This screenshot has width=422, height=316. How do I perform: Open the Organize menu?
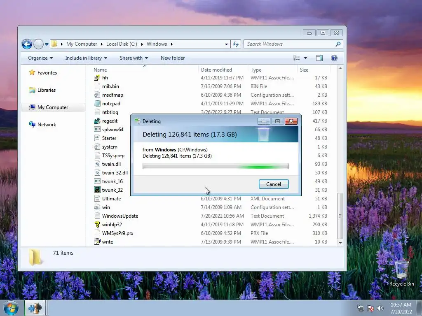[x=40, y=58]
